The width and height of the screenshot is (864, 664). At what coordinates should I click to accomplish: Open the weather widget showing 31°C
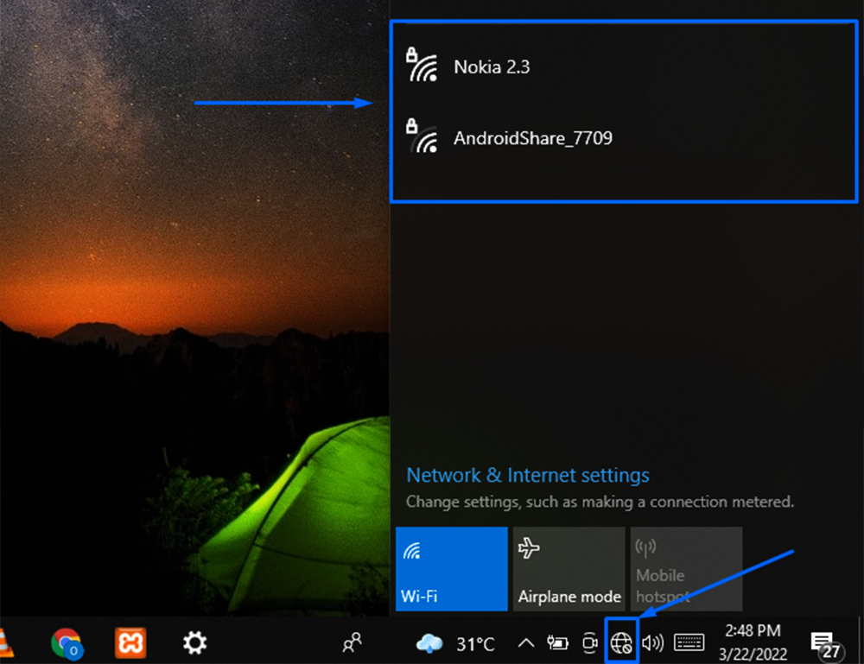click(x=455, y=643)
